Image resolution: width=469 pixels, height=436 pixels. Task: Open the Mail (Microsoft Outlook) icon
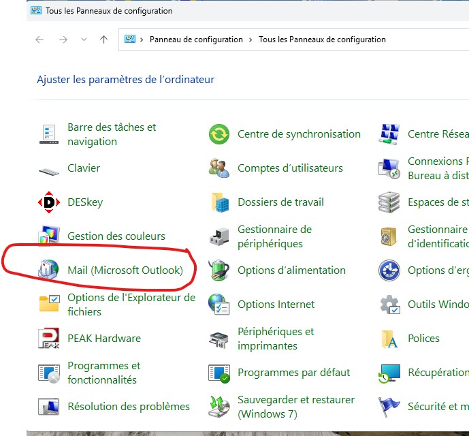48,270
